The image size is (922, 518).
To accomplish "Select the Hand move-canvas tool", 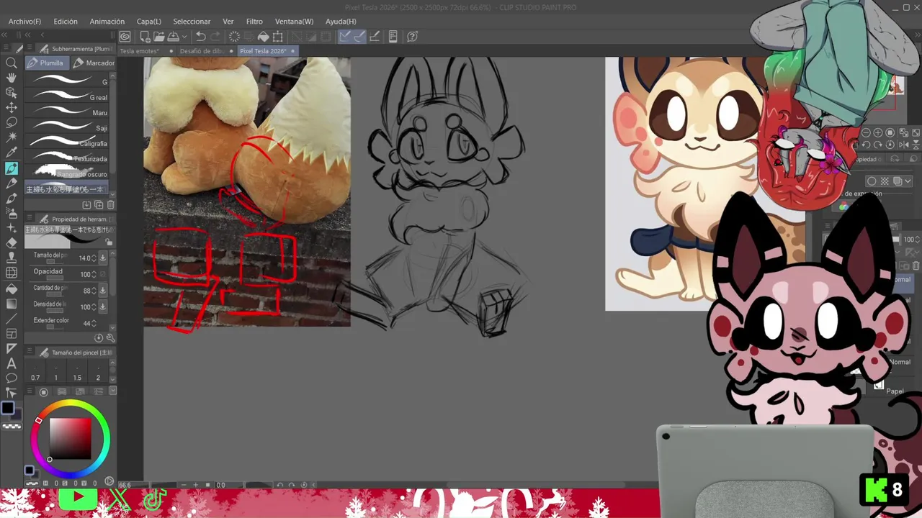I will [x=12, y=78].
